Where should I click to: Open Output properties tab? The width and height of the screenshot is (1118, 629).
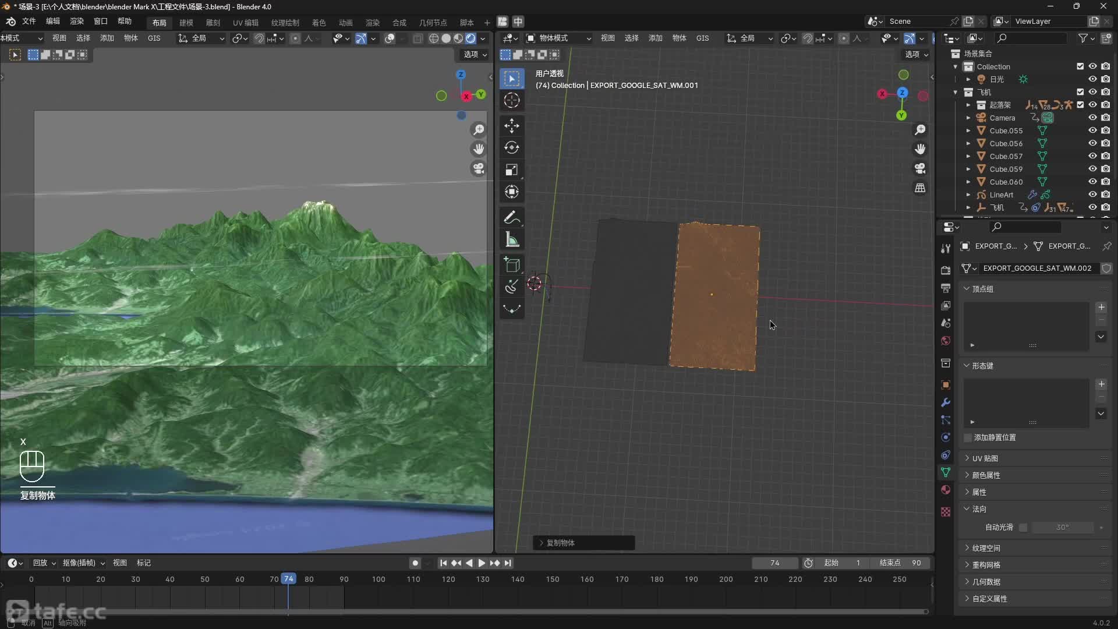946,288
